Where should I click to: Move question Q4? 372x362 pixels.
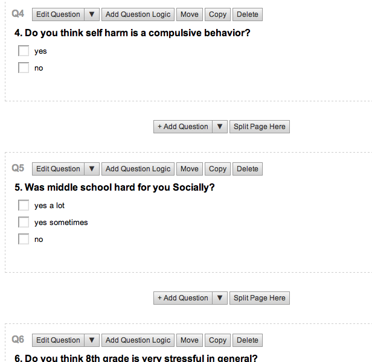click(189, 14)
